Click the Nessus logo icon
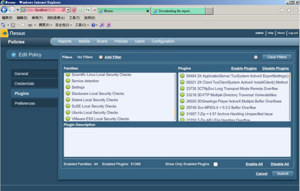300x191 pixels. coord(4,33)
